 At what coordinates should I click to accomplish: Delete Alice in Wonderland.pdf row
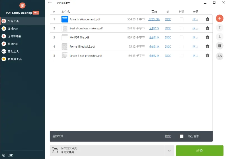(x=208, y=19)
